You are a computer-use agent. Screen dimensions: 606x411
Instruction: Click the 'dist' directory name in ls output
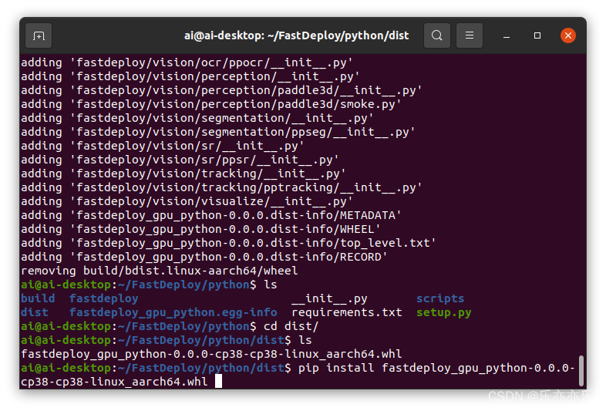[x=35, y=312]
